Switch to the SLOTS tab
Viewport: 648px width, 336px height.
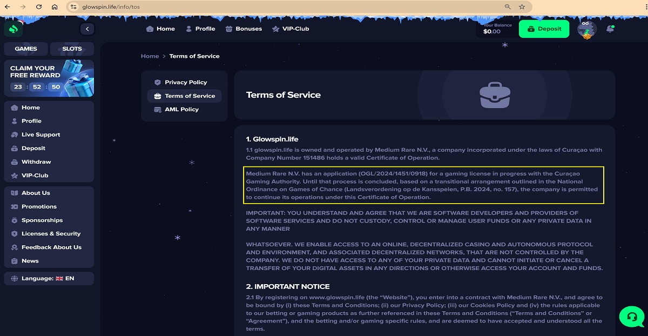point(72,49)
